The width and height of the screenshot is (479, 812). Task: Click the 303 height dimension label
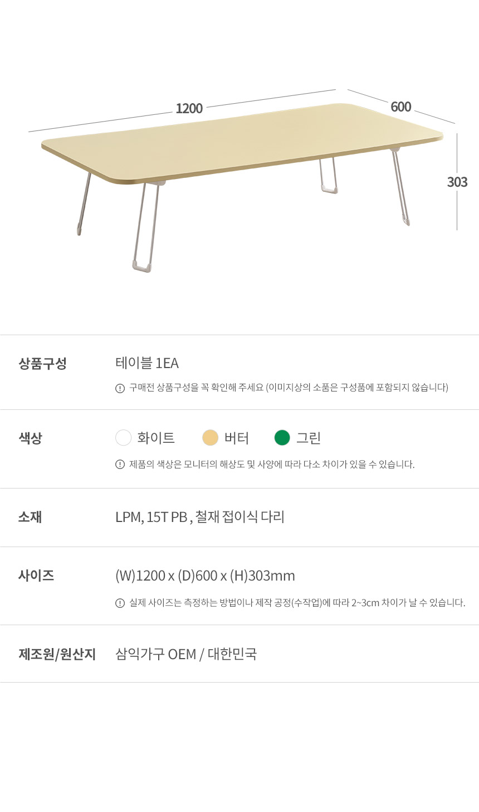[457, 182]
